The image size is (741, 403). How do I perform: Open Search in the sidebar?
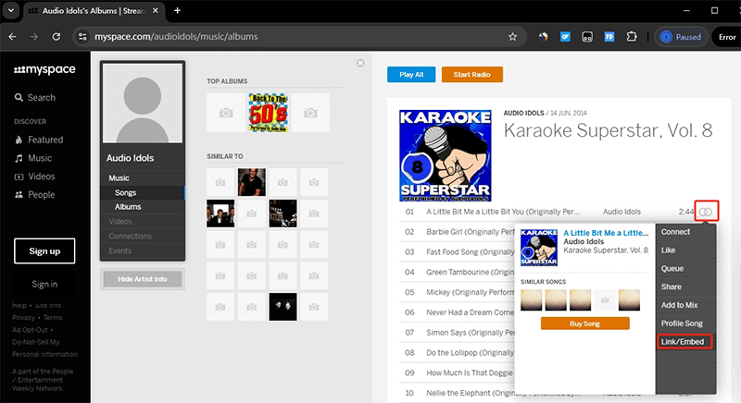[x=35, y=98]
